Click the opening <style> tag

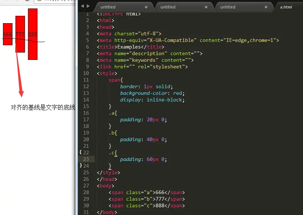tap(107, 74)
